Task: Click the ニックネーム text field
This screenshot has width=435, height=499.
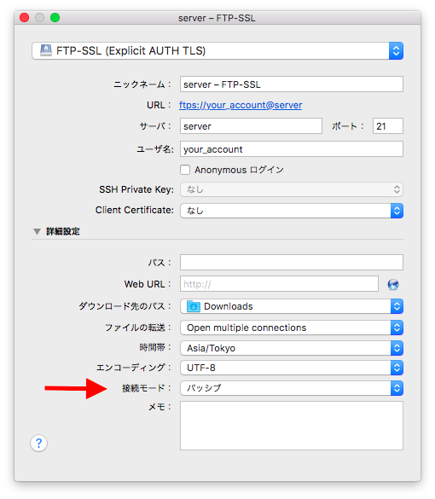Action: point(292,84)
